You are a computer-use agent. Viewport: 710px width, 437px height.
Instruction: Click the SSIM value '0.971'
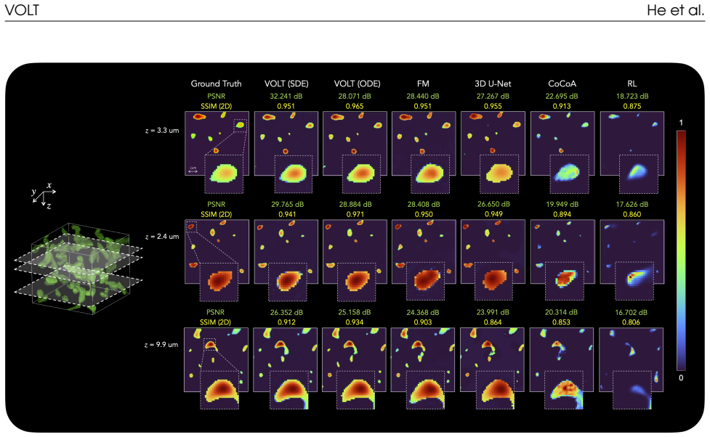coord(355,214)
